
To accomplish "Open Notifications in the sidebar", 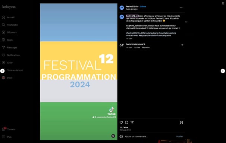I will click(11, 55).
